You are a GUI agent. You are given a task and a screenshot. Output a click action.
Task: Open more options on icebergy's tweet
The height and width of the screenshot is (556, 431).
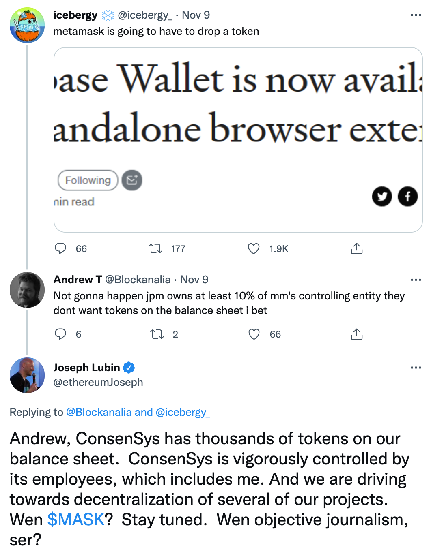click(x=416, y=15)
